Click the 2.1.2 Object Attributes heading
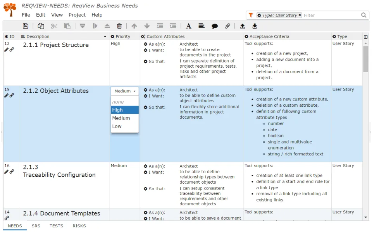 pos(56,90)
